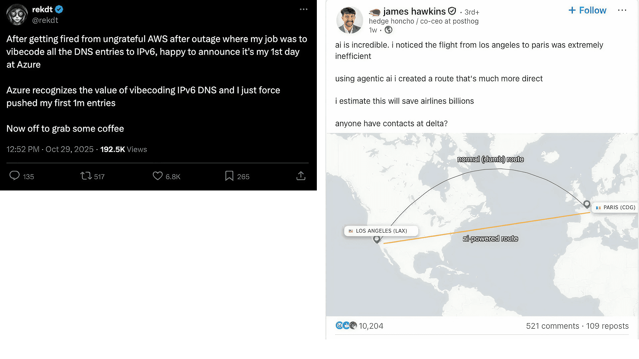This screenshot has width=639, height=359.
Task: Click the LinkedIn verification shield icon
Action: [452, 11]
